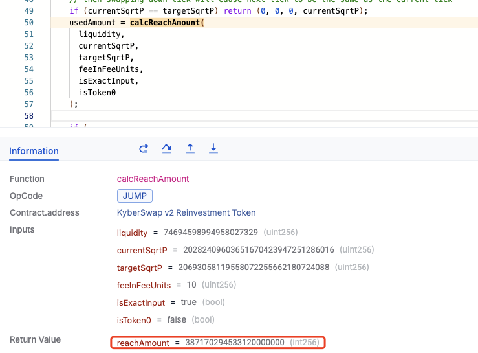Click the targetSqrtP value in Inputs
This screenshot has height=353, width=478.
[254, 268]
